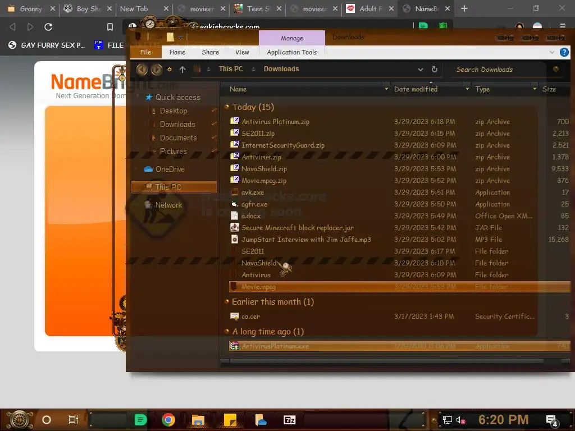Open Task View on the taskbar
Viewport: 575px width, 431px height.
point(74,419)
